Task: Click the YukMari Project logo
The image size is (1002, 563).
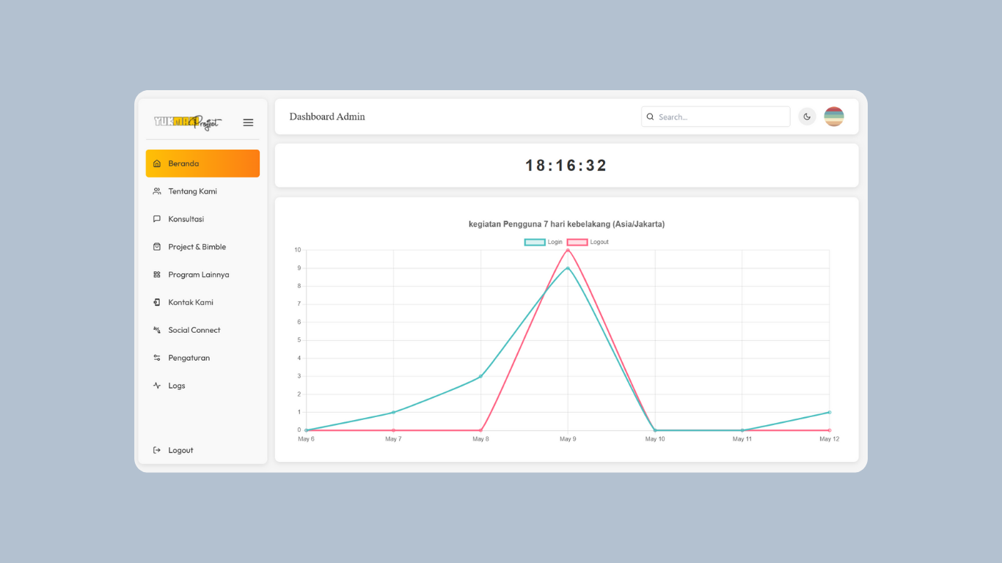Action: [x=188, y=122]
